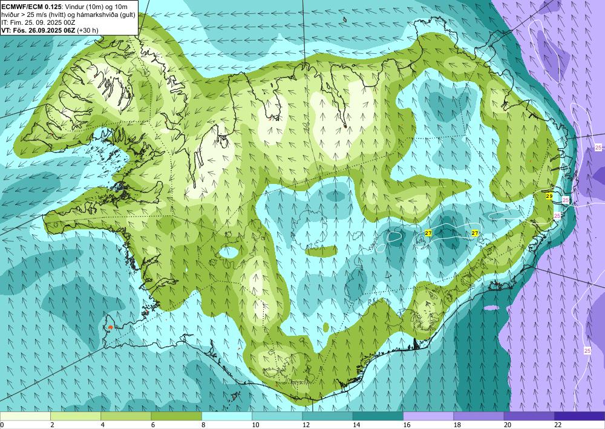Click the 6–8 m/s olive green legend swatch
605x429 pixels.
176,416
